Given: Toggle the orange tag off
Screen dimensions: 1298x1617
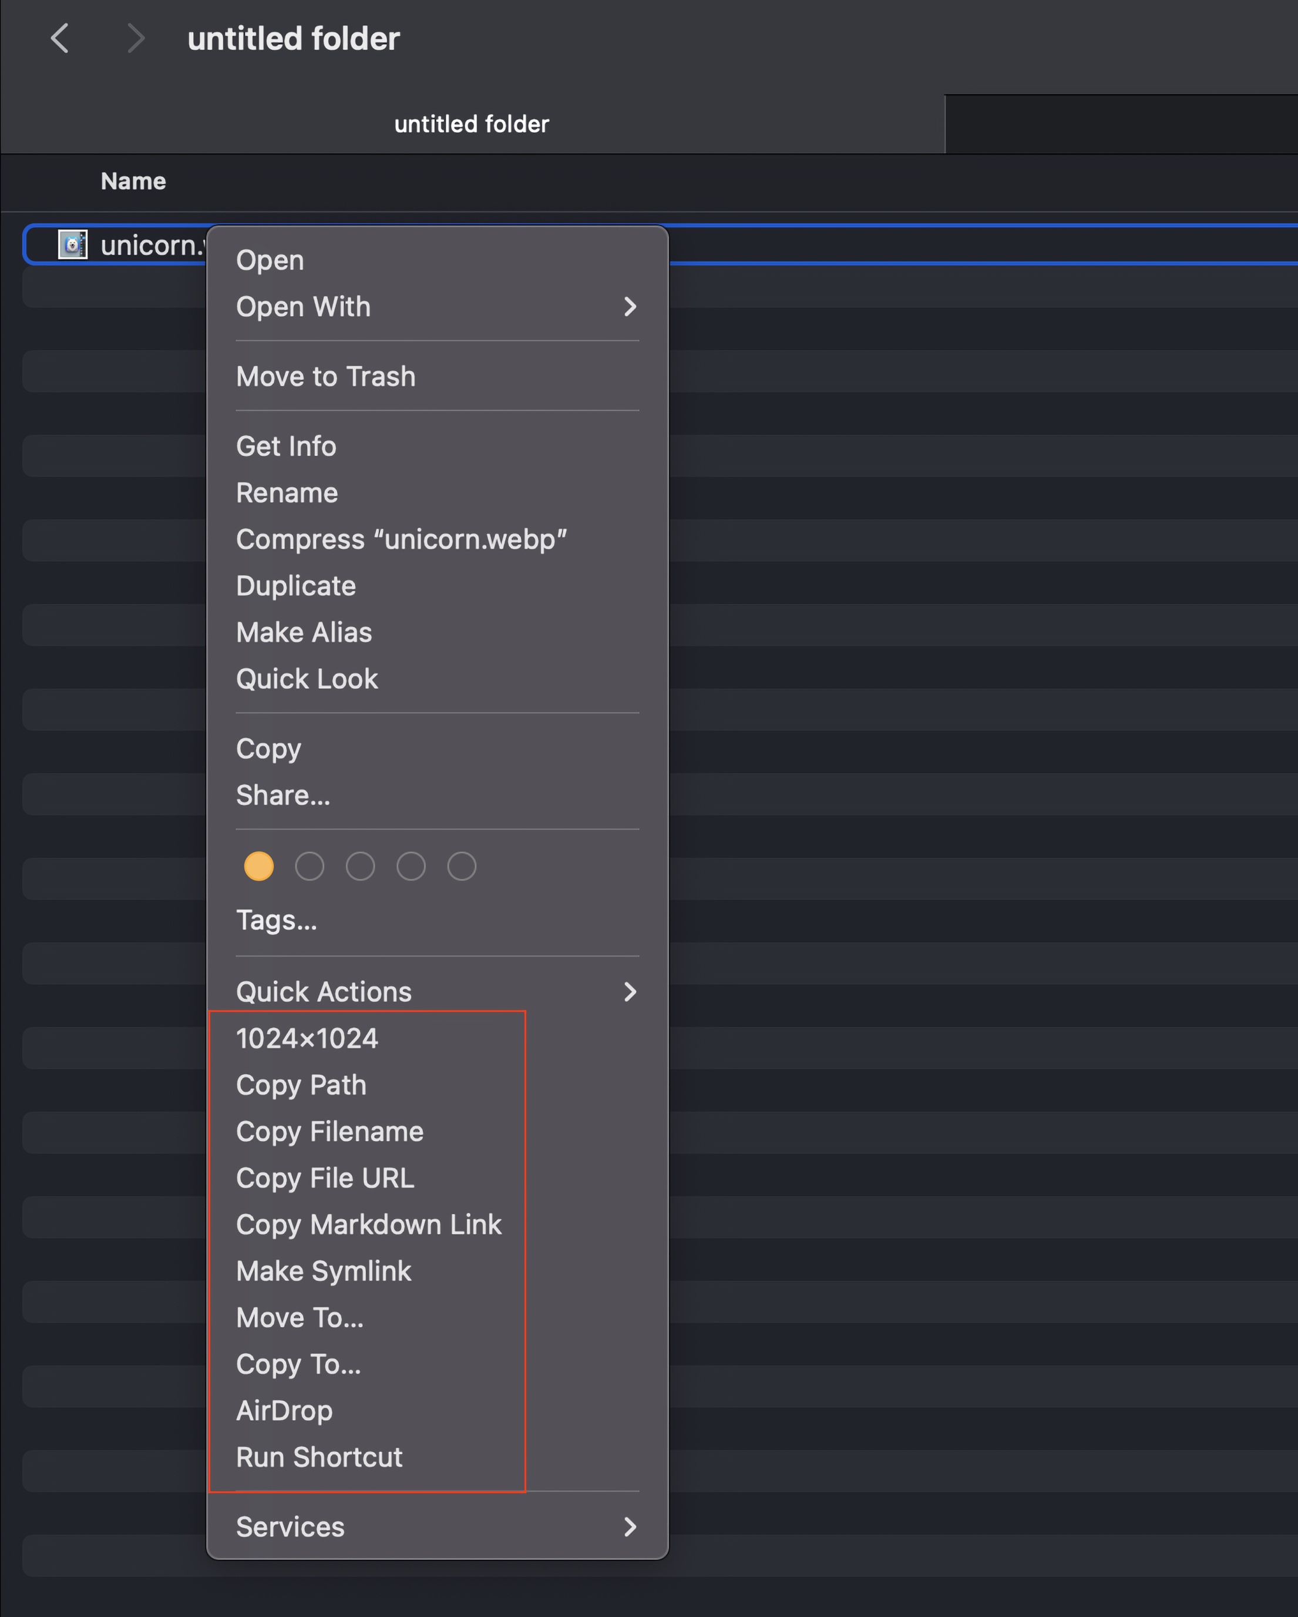Looking at the screenshot, I should click(x=258, y=865).
